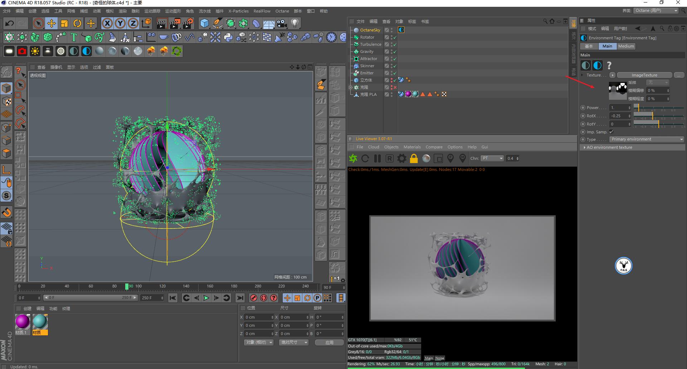Click the ImageTexture button in the attributes panel
Image resolution: width=687 pixels, height=369 pixels.
[x=644, y=75]
